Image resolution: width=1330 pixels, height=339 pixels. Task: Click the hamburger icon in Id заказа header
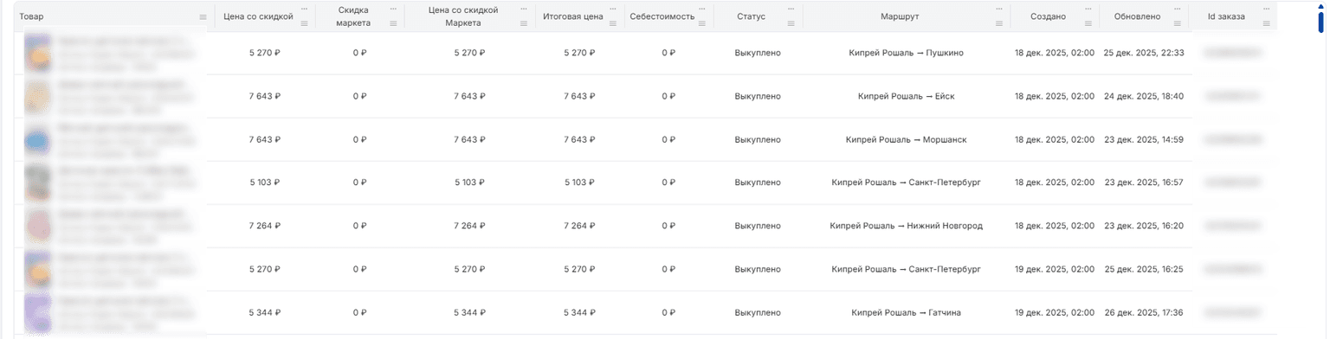pyautogui.click(x=1267, y=23)
